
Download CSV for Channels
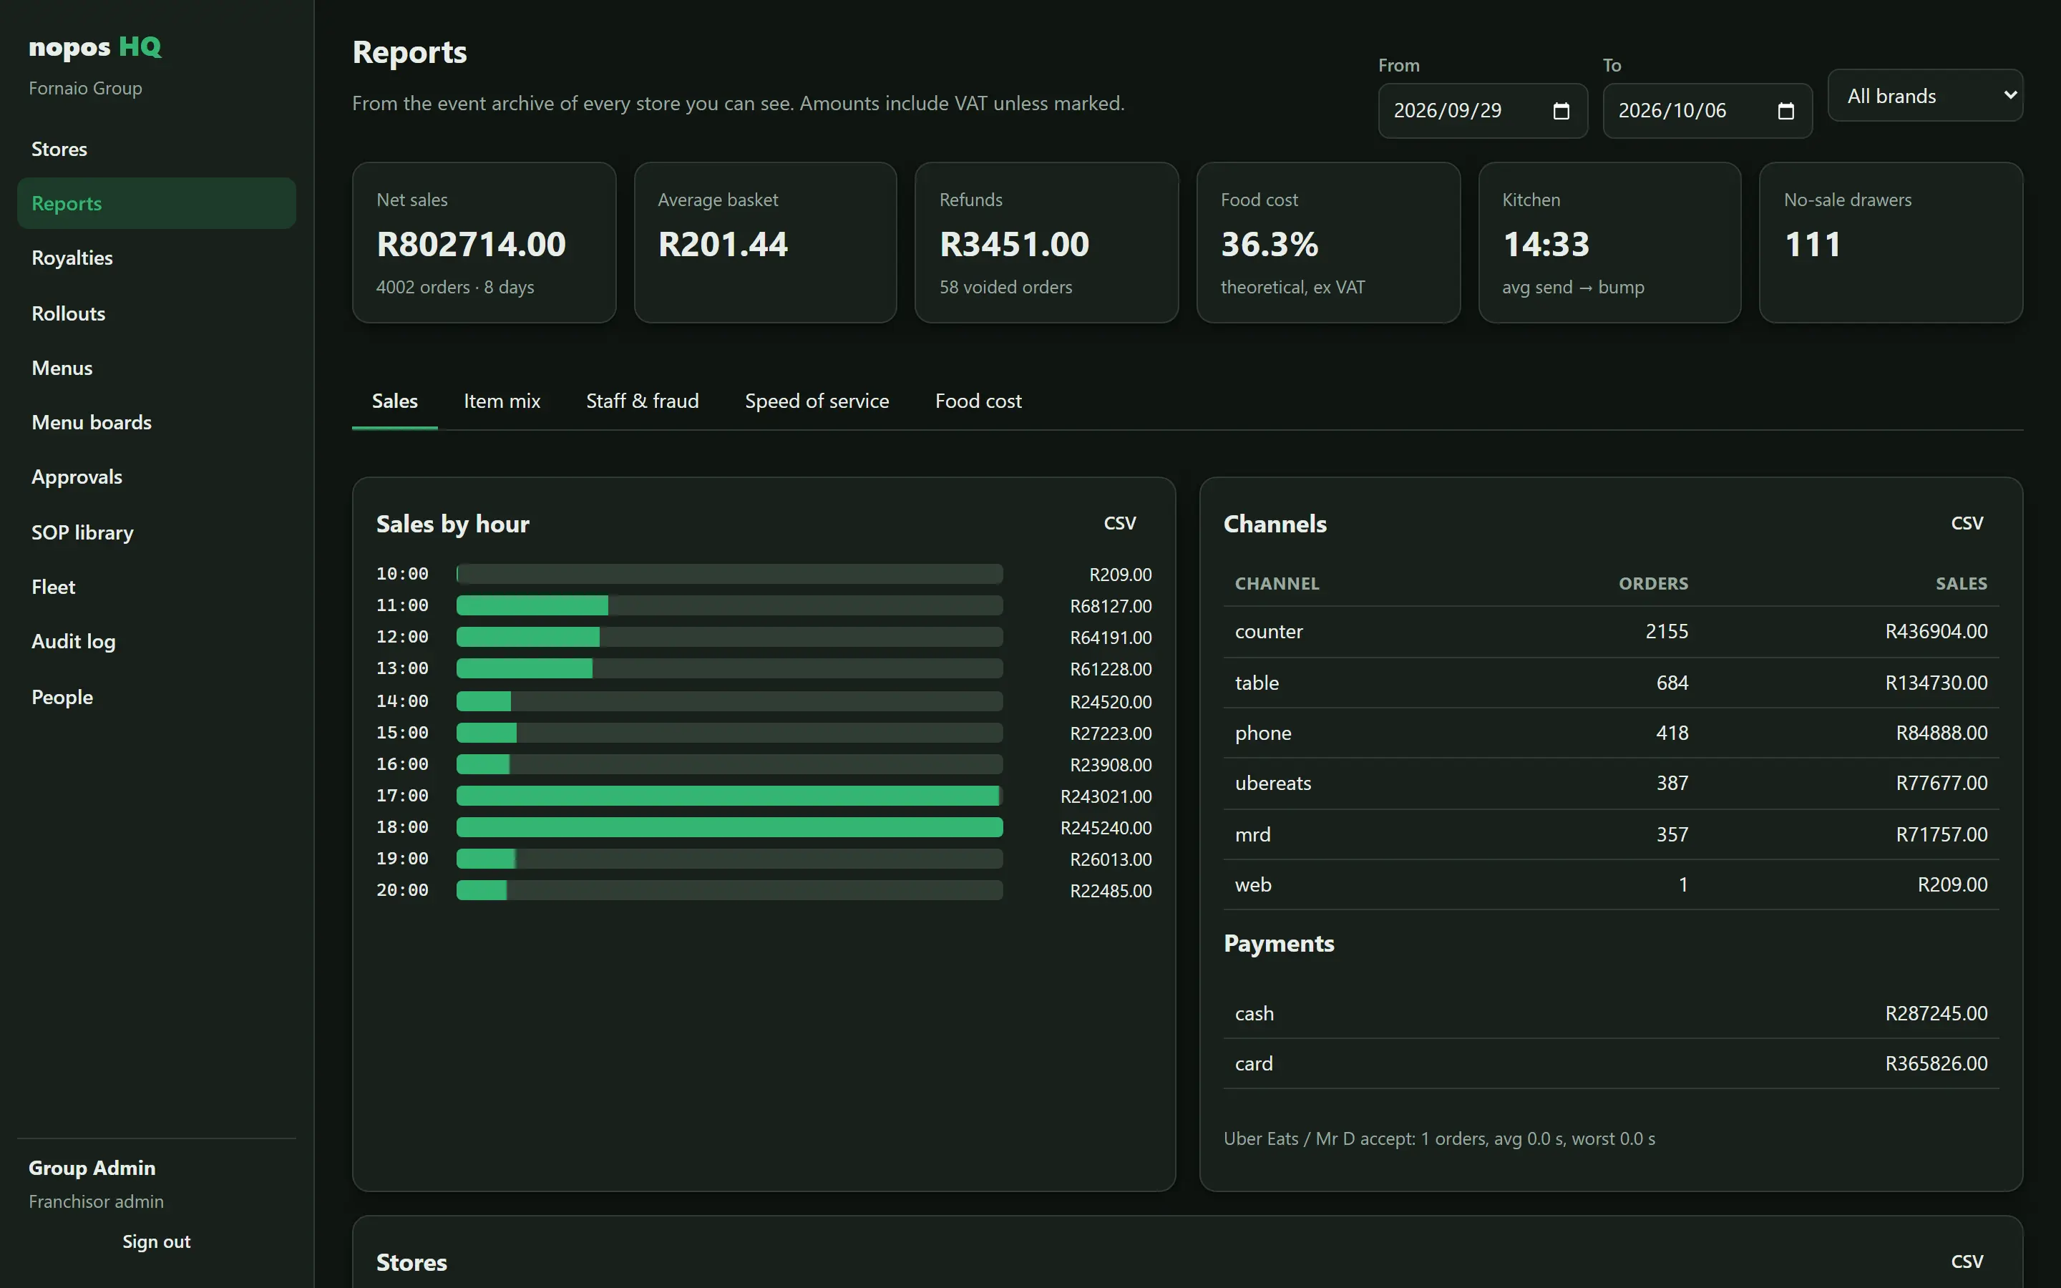click(1967, 523)
